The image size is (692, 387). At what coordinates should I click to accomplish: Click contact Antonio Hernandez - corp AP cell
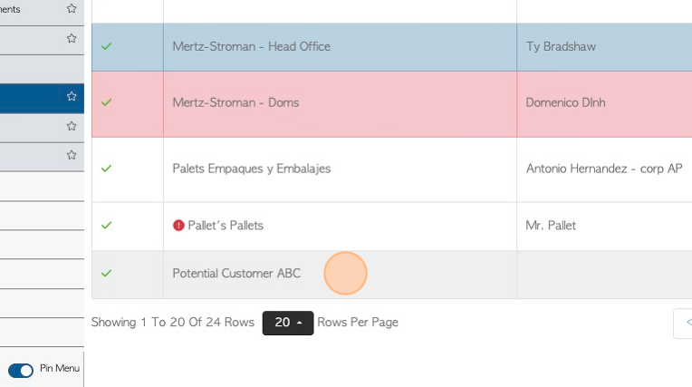click(x=604, y=169)
